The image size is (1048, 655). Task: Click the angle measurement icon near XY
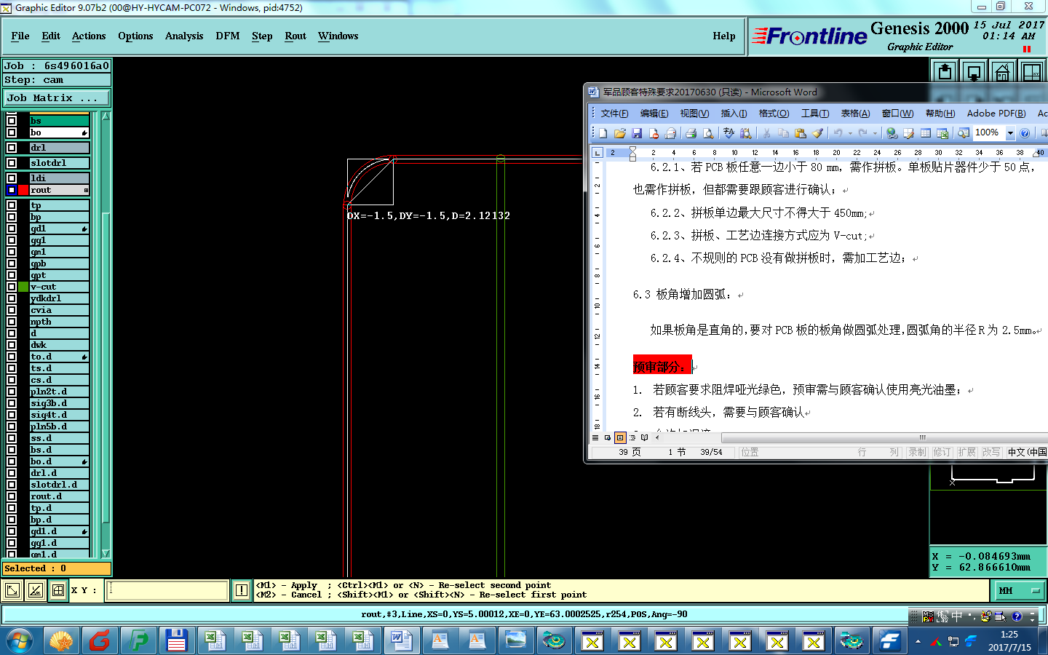tap(36, 590)
